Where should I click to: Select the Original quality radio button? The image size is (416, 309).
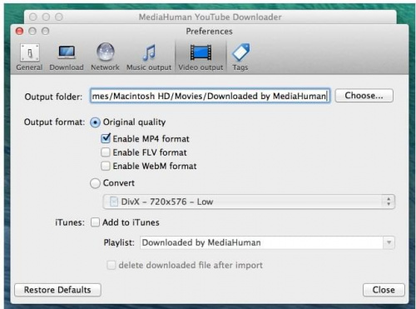95,122
